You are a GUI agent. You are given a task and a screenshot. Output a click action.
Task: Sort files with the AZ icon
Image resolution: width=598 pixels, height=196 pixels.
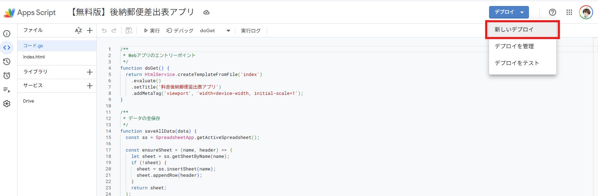[78, 30]
